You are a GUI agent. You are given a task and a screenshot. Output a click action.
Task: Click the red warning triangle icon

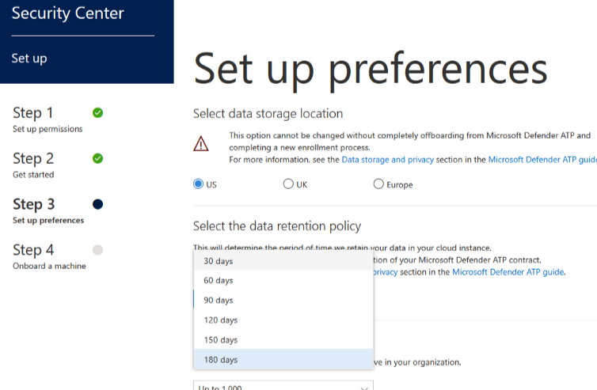[x=200, y=144]
